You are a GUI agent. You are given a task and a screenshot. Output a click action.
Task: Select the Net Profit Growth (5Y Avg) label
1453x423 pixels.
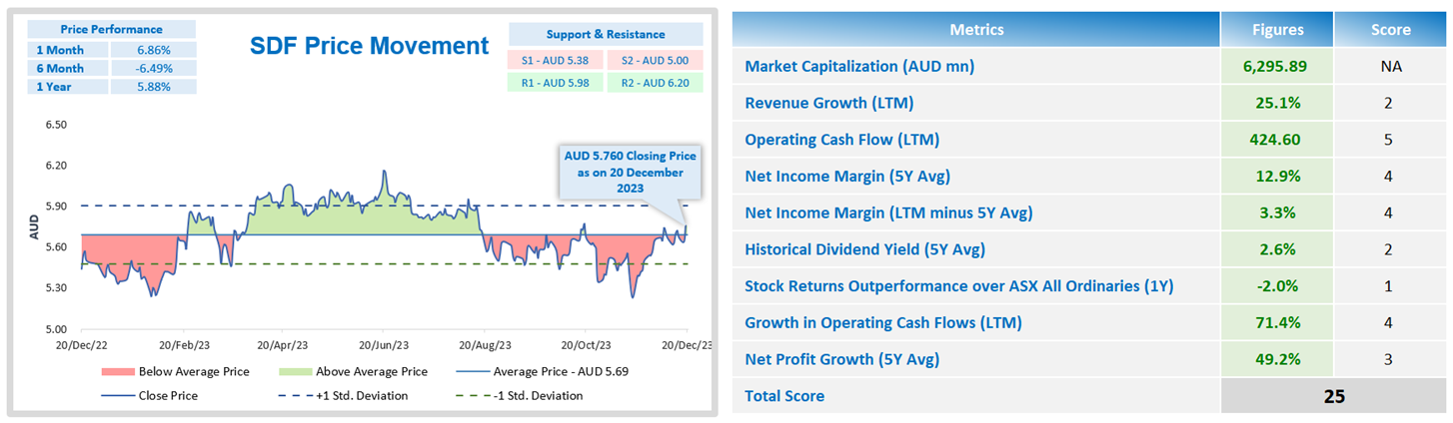842,359
